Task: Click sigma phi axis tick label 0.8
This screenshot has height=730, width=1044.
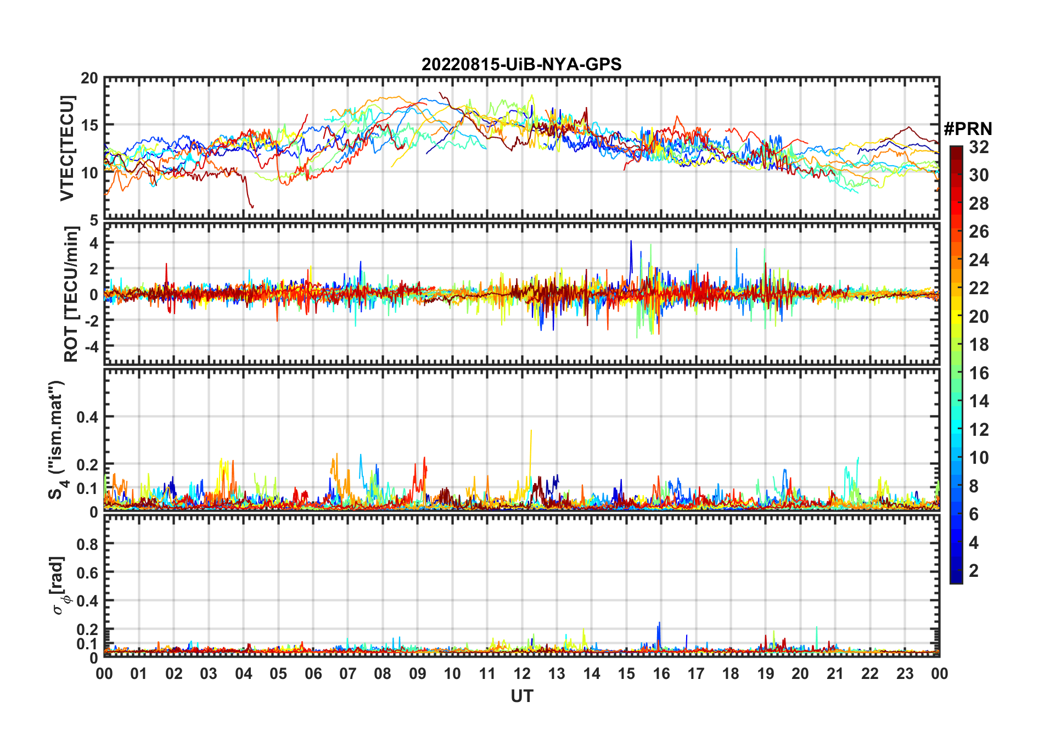Action: pyautogui.click(x=88, y=544)
